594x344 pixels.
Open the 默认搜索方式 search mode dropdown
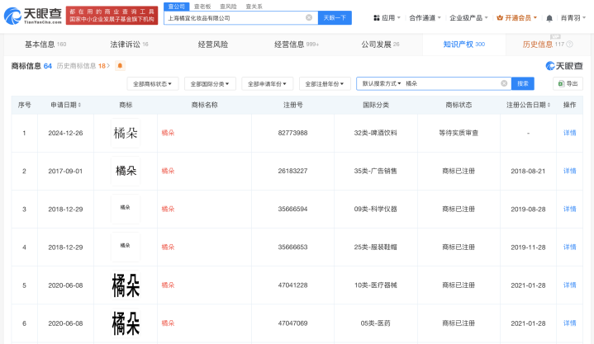(380, 83)
